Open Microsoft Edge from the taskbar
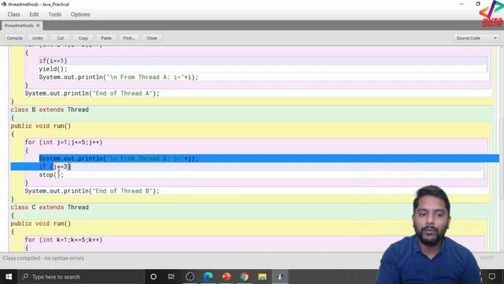The width and height of the screenshot is (504, 284). click(x=208, y=277)
